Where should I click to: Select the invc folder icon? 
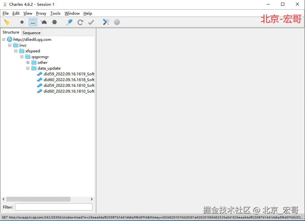(16, 45)
